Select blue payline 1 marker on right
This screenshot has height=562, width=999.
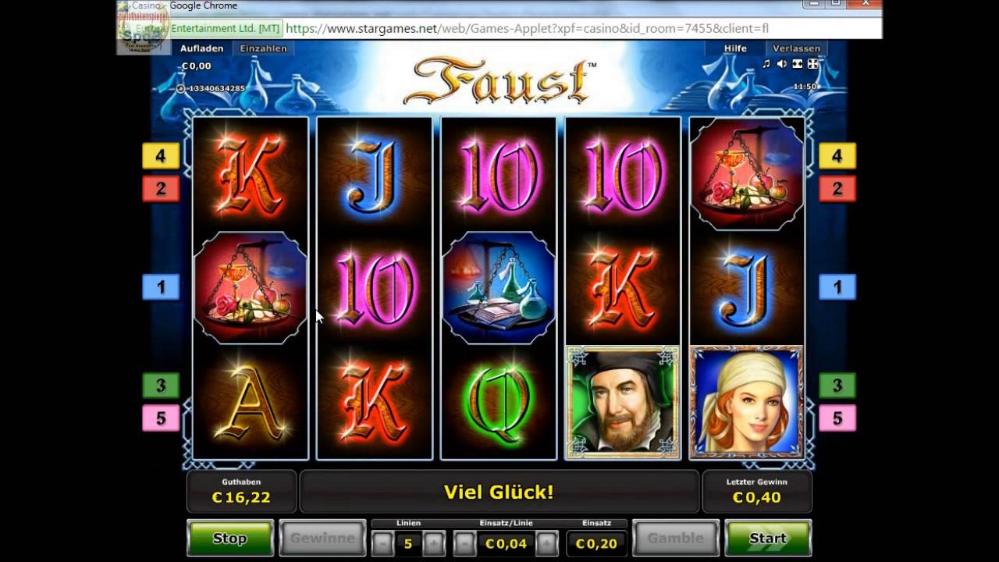click(837, 287)
